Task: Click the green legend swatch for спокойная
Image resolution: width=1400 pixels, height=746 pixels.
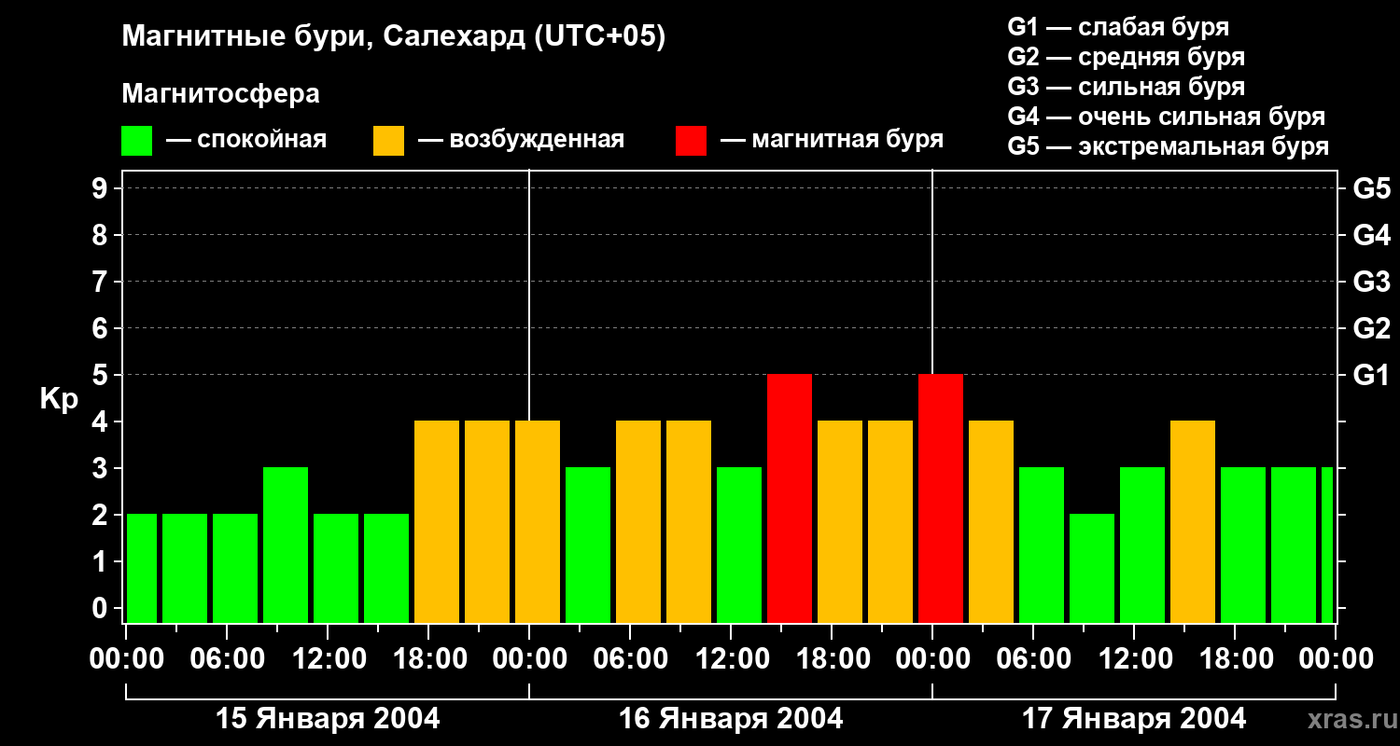Action: pyautogui.click(x=136, y=141)
